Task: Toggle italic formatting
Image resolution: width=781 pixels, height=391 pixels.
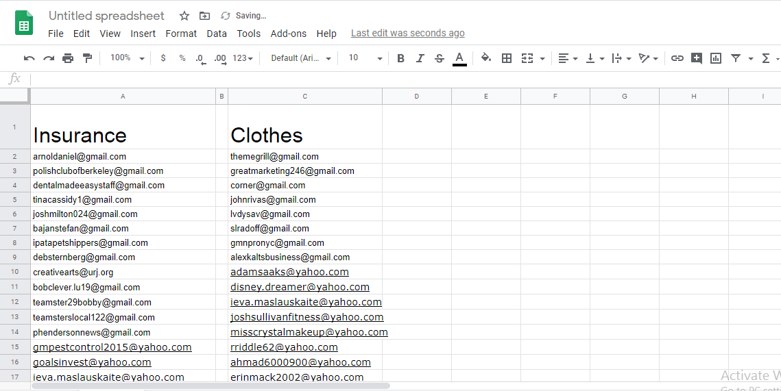Action: click(x=420, y=59)
